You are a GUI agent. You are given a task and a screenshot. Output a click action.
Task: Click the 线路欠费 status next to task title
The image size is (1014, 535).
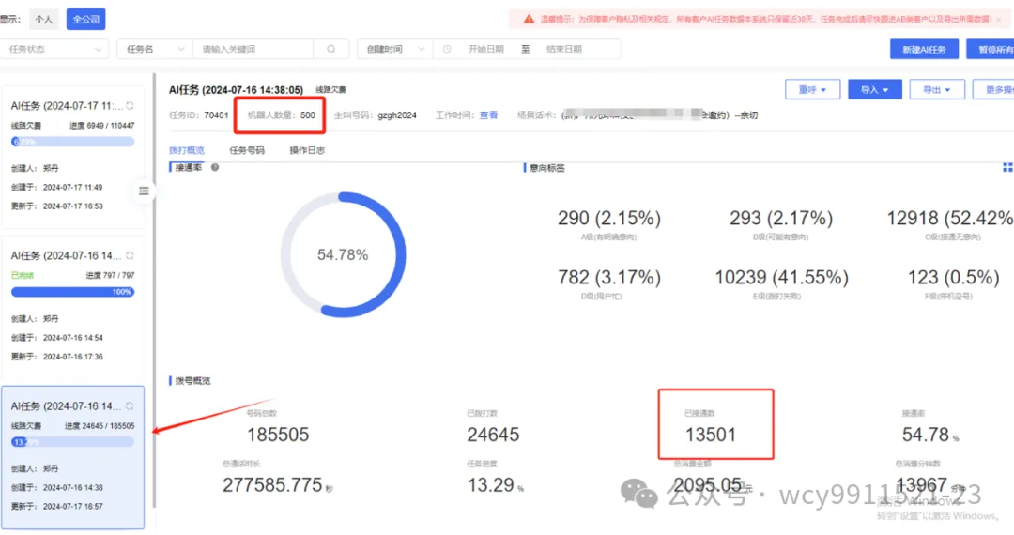tap(330, 90)
